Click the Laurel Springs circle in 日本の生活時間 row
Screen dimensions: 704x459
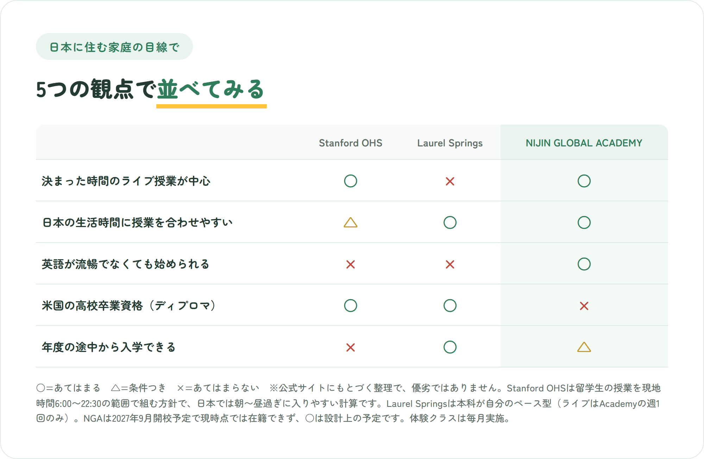tap(450, 222)
